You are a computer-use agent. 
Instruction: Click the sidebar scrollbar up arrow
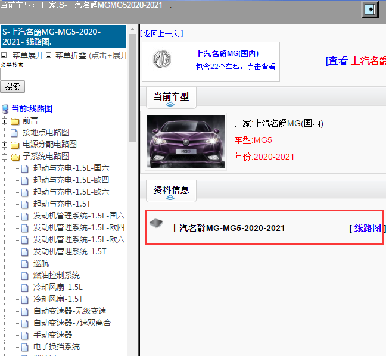tap(132, 29)
